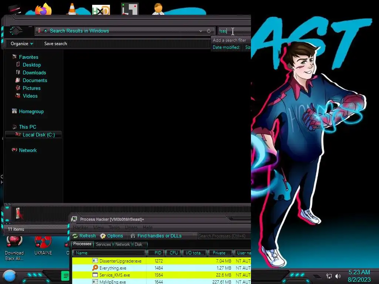Click Find handles or DLLs
The image size is (379, 284).
tap(156, 236)
